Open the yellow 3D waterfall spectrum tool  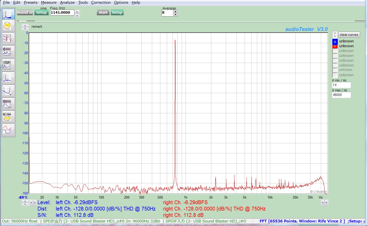[8, 26]
